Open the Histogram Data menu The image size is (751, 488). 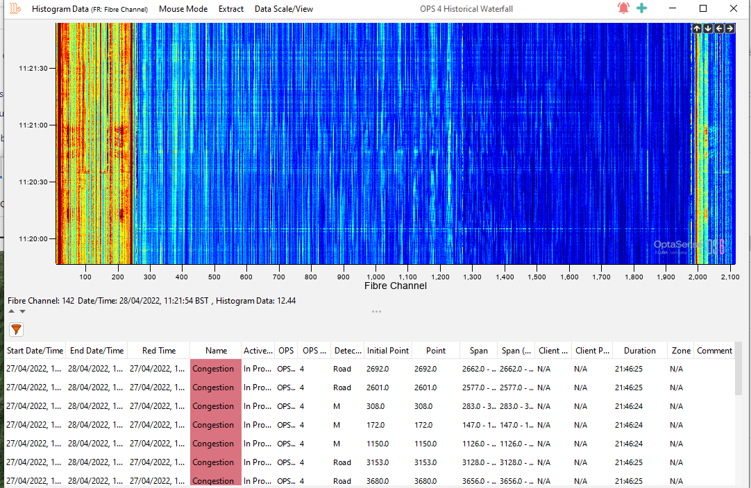[58, 9]
